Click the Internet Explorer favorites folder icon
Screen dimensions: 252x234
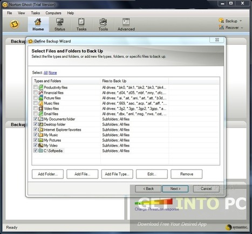point(41,129)
